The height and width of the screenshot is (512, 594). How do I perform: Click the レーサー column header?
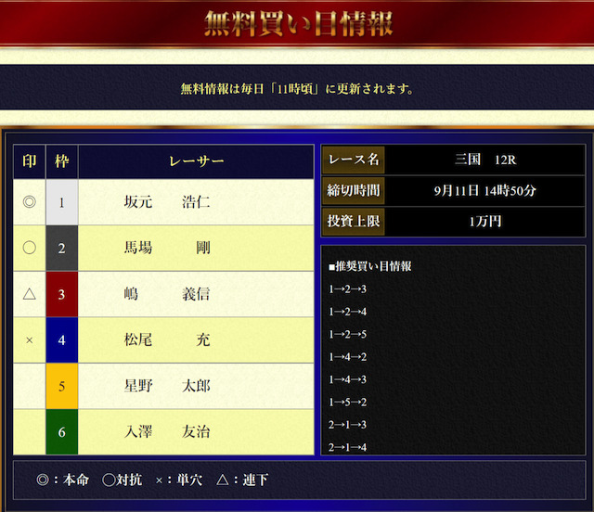196,161
